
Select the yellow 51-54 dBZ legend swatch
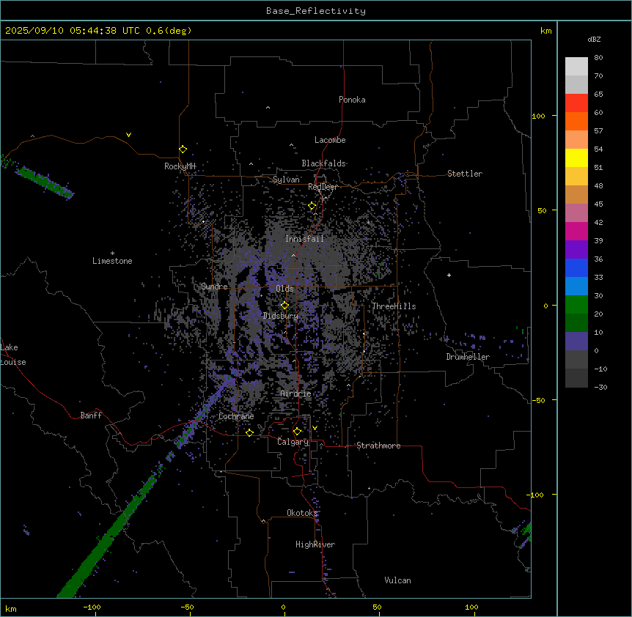[576, 158]
